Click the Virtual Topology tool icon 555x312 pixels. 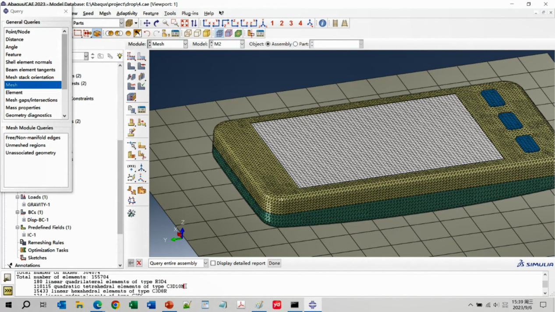[131, 190]
